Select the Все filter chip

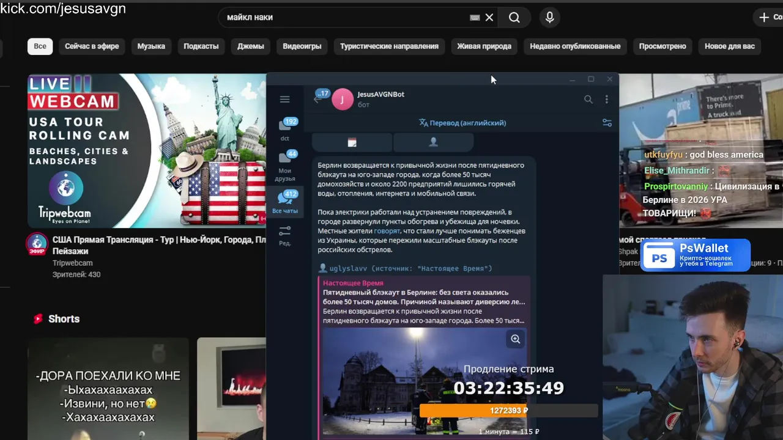[x=40, y=46]
